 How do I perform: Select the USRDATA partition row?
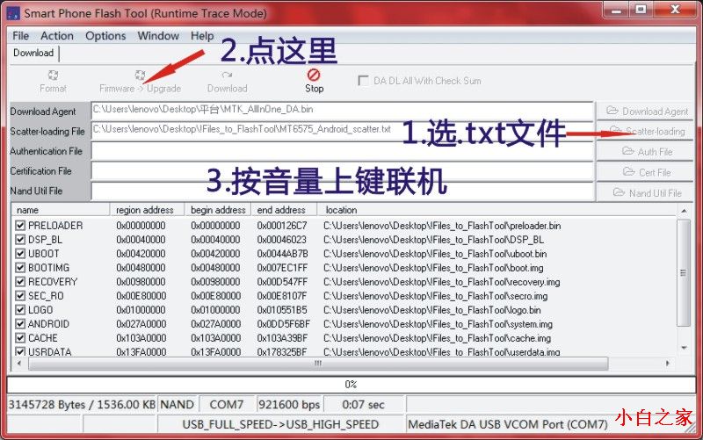[x=344, y=351]
